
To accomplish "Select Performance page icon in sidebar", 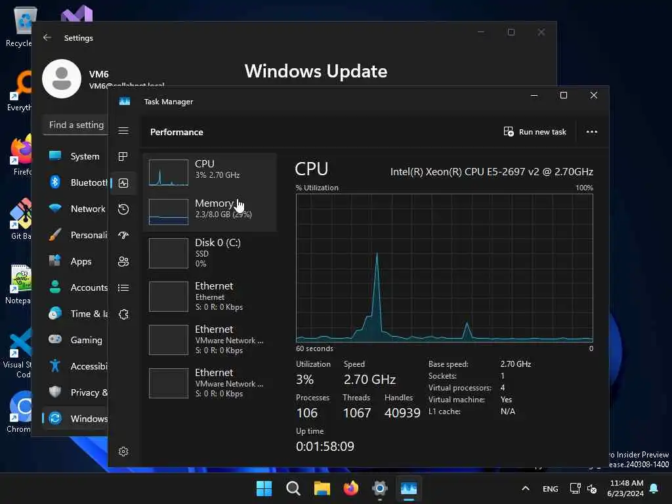I will click(123, 183).
